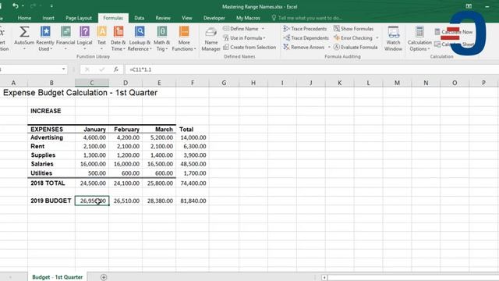Select the INCREASE label cell
499x281 pixels.
51,111
